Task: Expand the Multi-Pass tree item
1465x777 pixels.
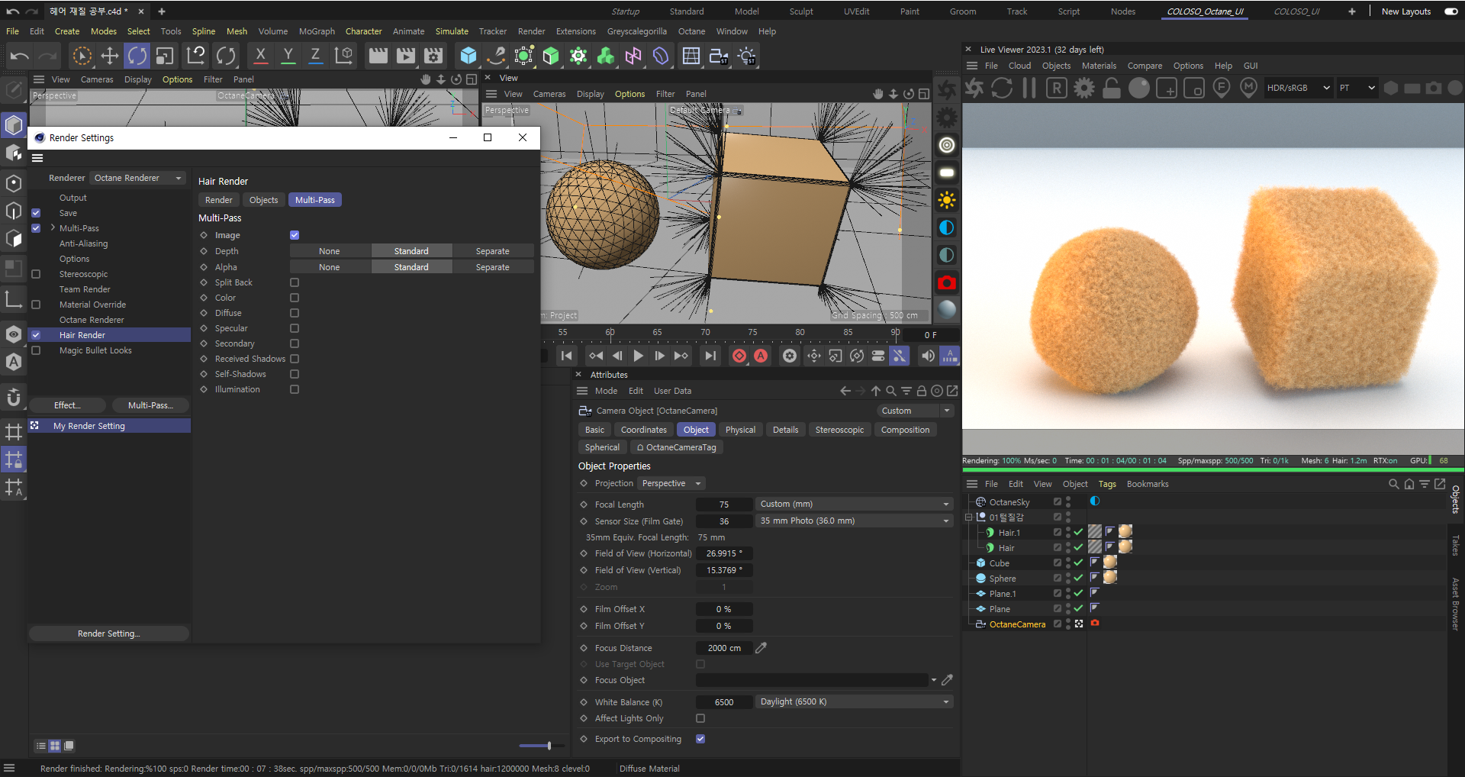Action: [x=53, y=227]
